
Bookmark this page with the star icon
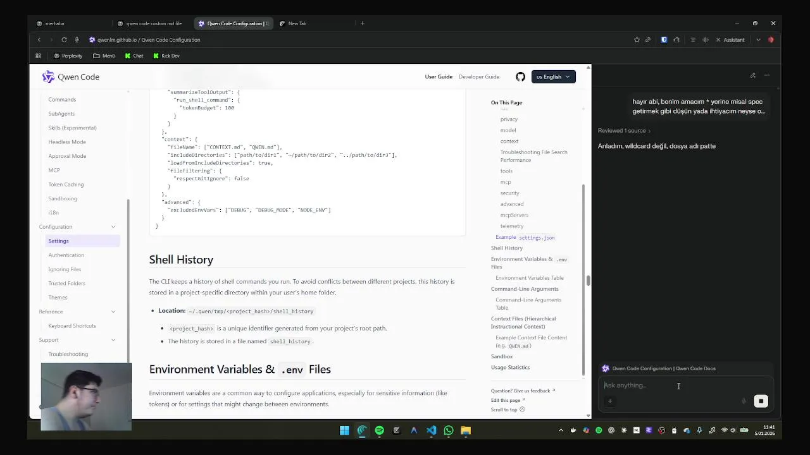click(x=637, y=40)
